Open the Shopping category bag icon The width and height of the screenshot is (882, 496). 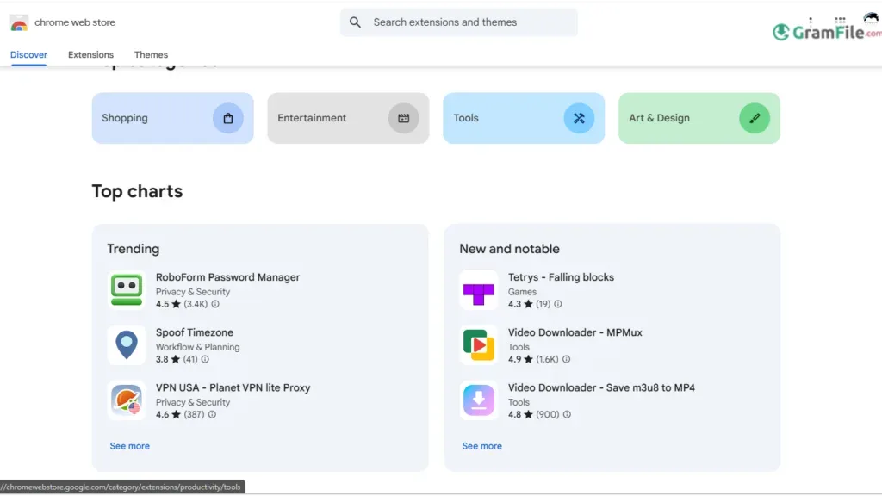(227, 118)
